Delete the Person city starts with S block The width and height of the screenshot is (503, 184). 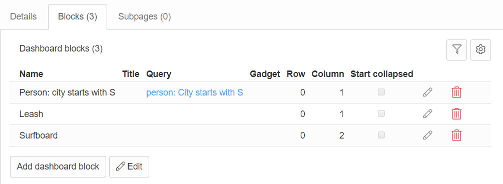coord(456,92)
